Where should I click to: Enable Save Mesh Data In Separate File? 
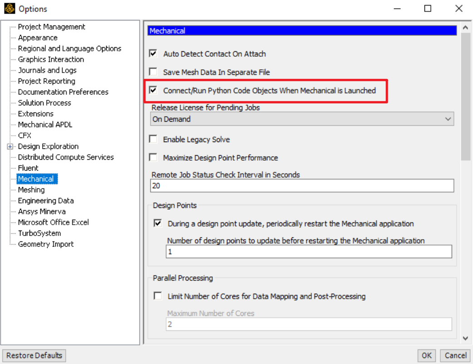153,72
